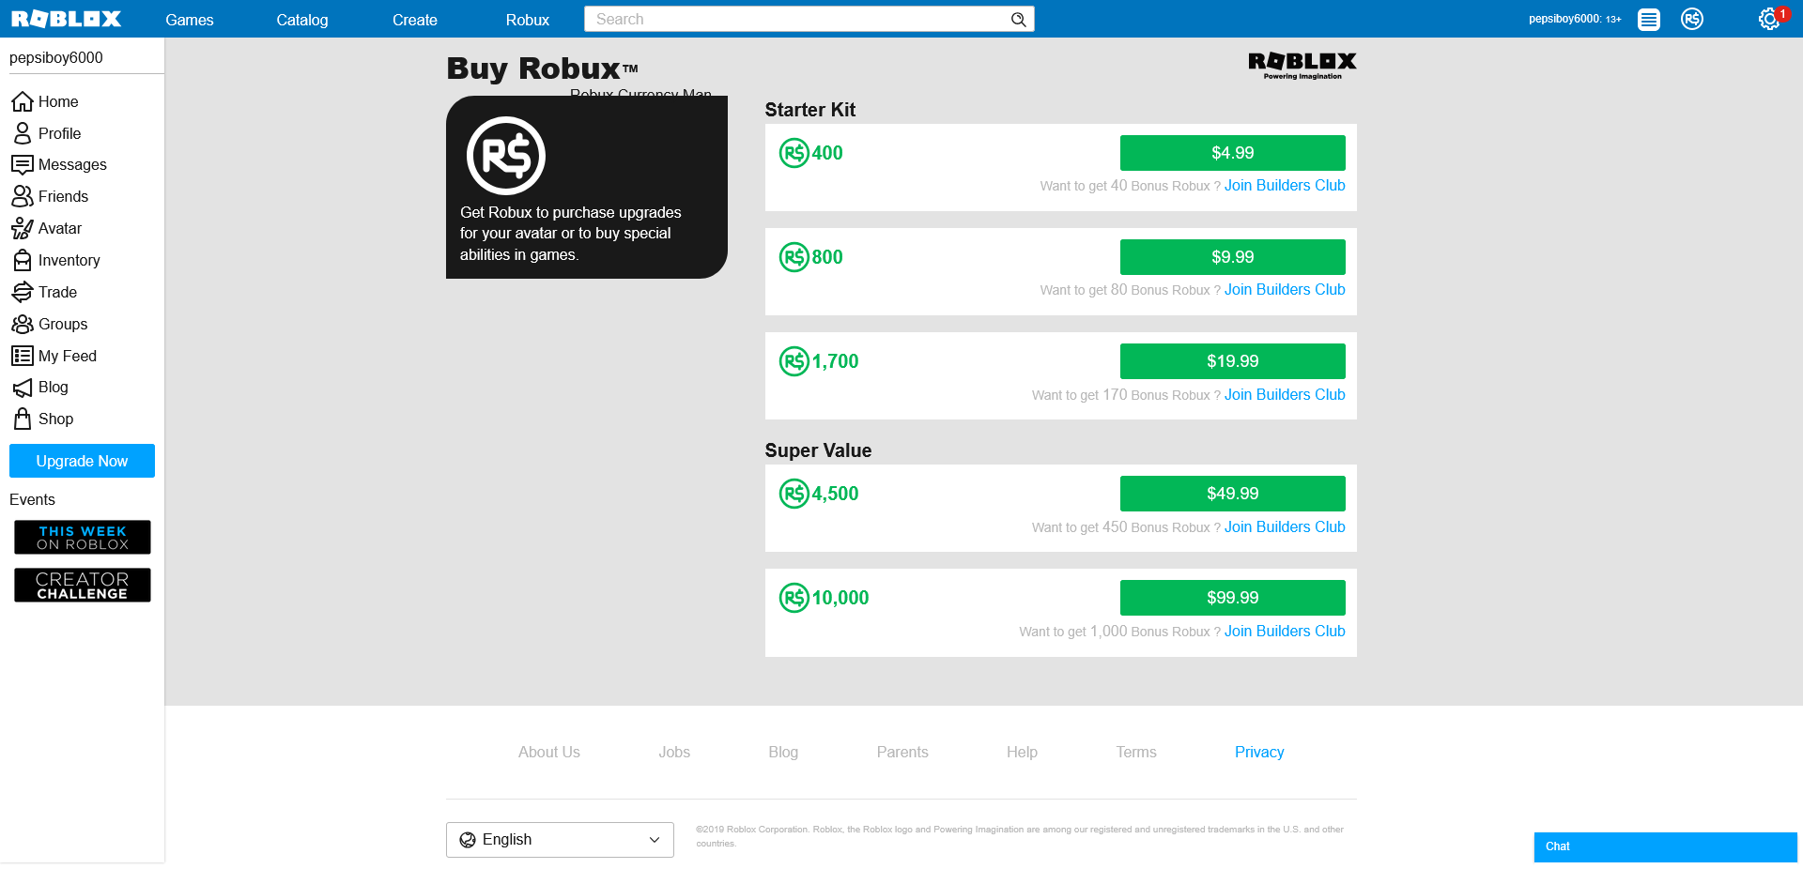Open the Catalog menu item
Viewport: 1803px width, 869px height.
301,20
